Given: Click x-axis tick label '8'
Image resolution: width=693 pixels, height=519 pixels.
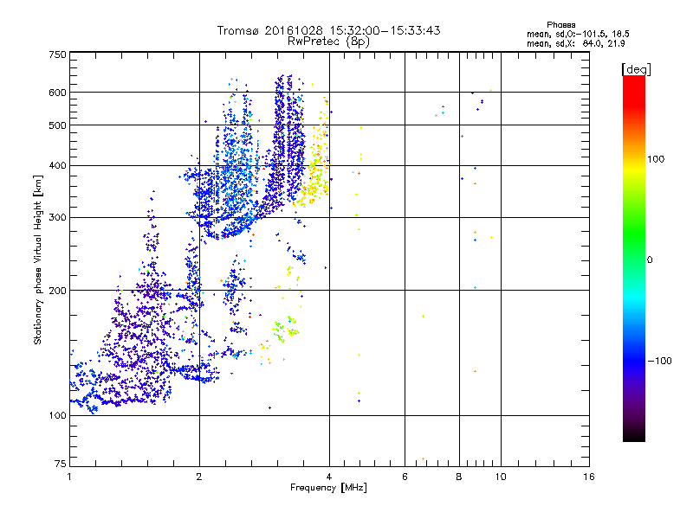Looking at the screenshot, I should pyautogui.click(x=459, y=477).
